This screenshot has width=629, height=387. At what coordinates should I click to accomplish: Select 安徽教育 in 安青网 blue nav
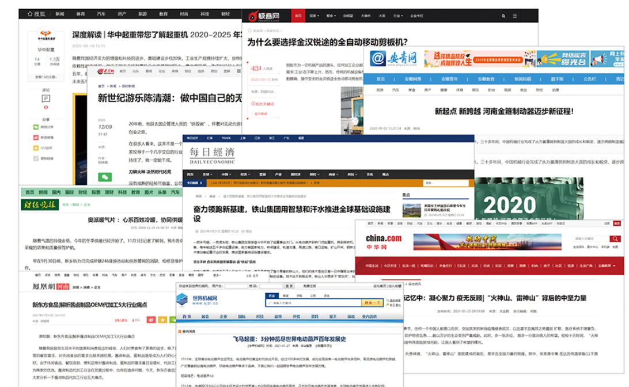click(x=486, y=79)
